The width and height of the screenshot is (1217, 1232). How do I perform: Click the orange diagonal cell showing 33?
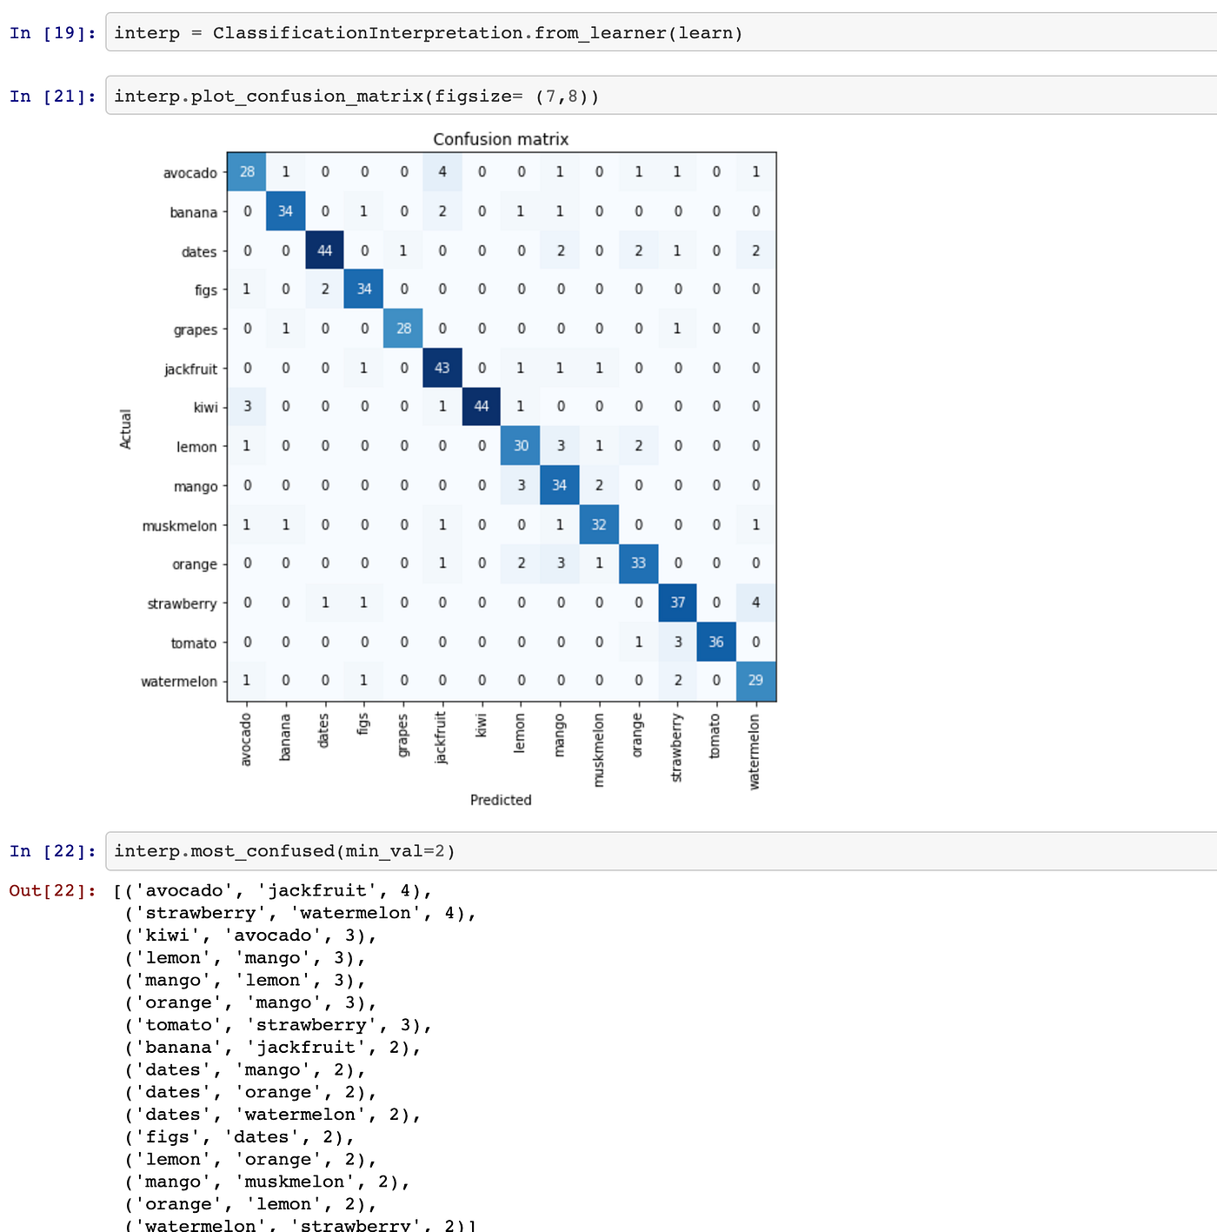click(x=638, y=563)
